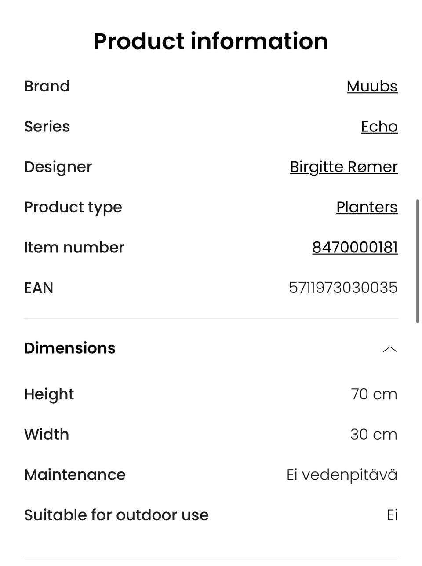Image resolution: width=422 pixels, height=566 pixels.
Task: Click the Height row label
Action: point(49,394)
